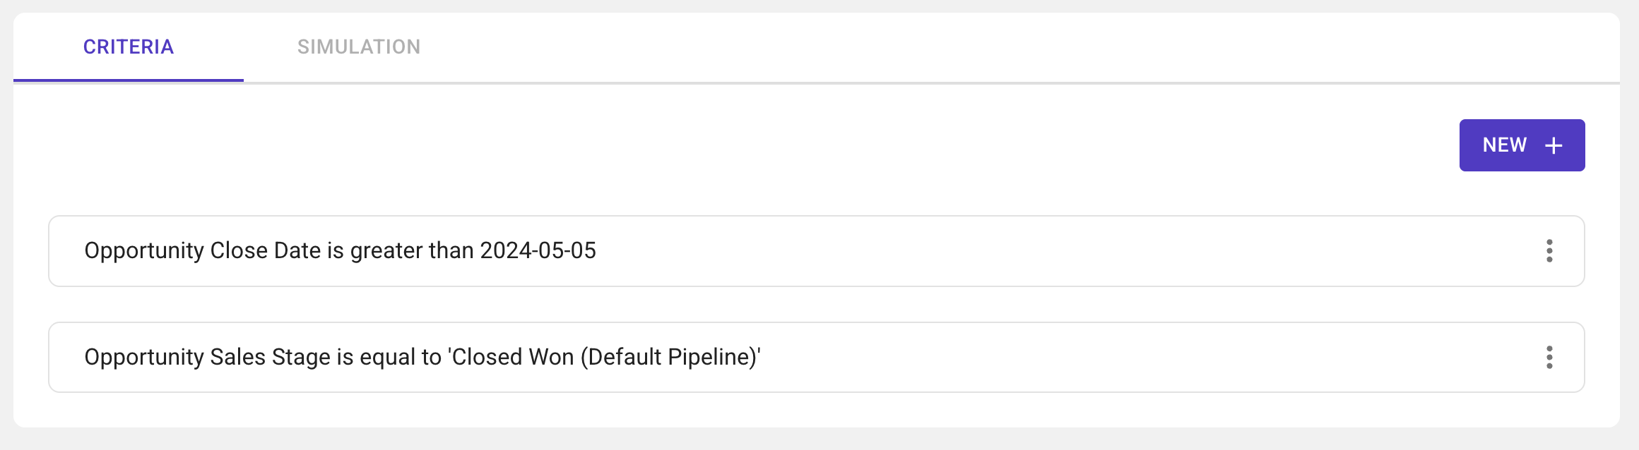Click the vertical ellipsis beside the Sales Stage rule
The height and width of the screenshot is (450, 1639).
pyautogui.click(x=1549, y=358)
